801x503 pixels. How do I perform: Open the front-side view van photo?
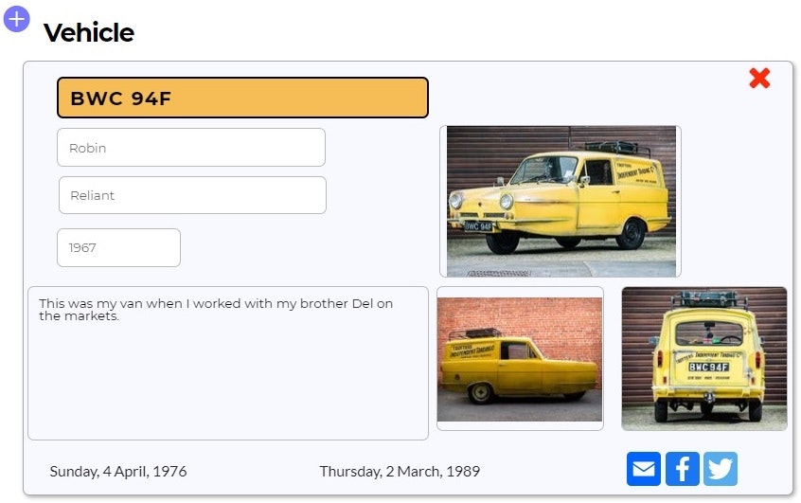click(561, 201)
